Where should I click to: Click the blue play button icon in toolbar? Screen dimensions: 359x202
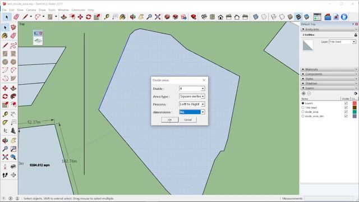(344, 17)
